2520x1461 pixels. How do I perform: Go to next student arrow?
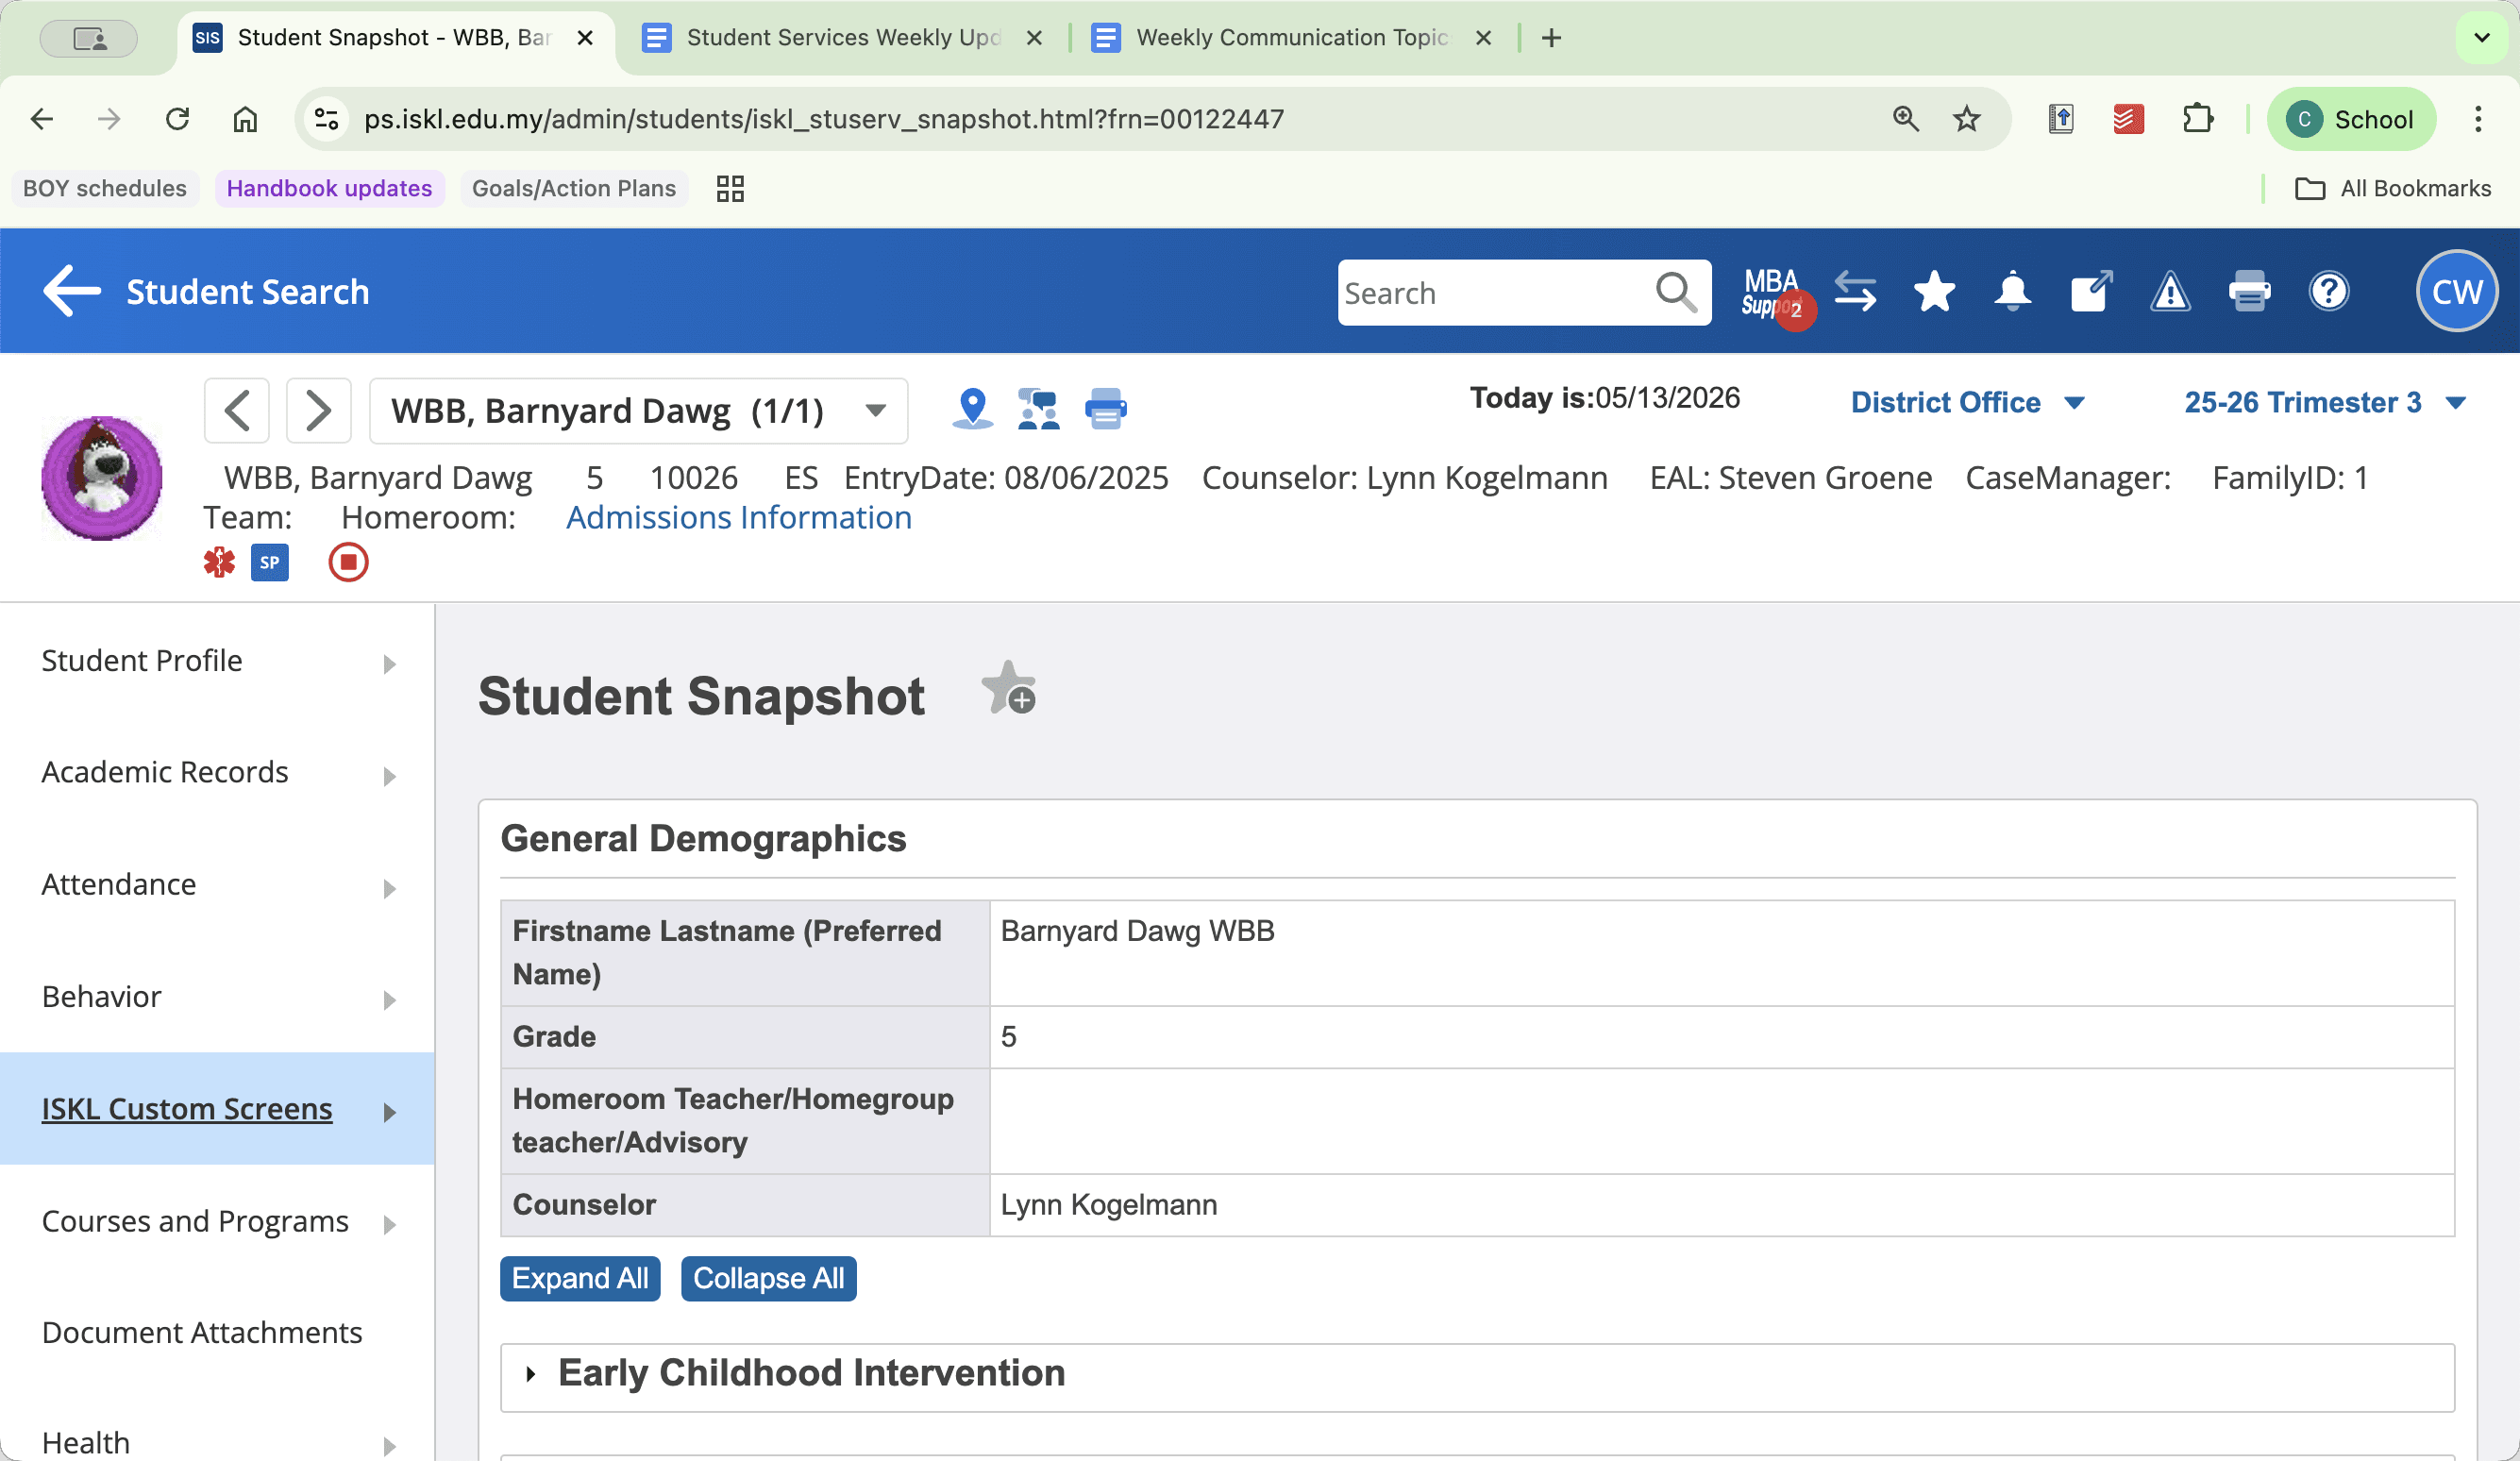click(318, 410)
